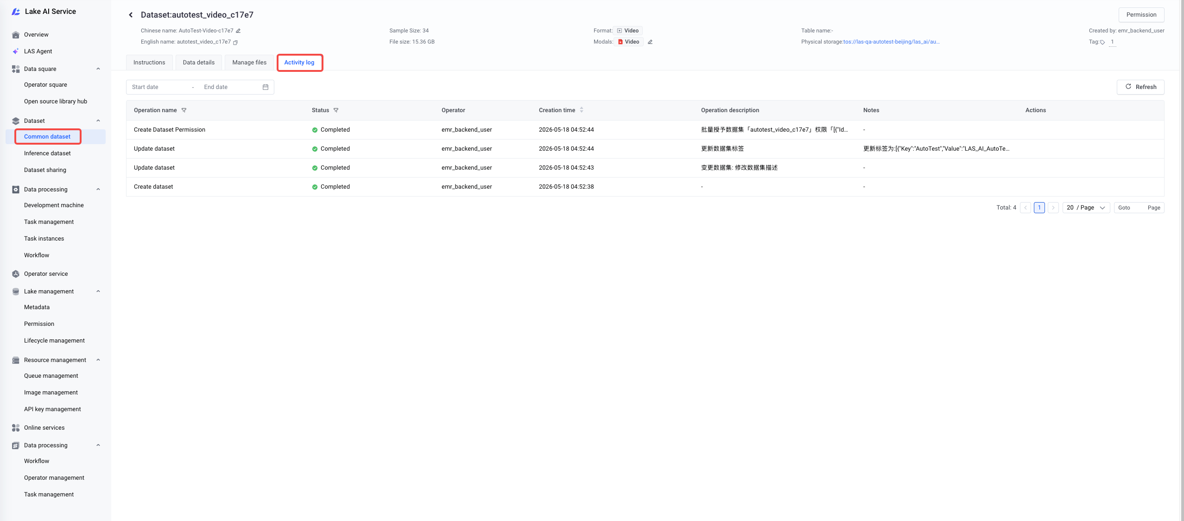
Task: Collapse the lower Data processing section
Action: 98,445
